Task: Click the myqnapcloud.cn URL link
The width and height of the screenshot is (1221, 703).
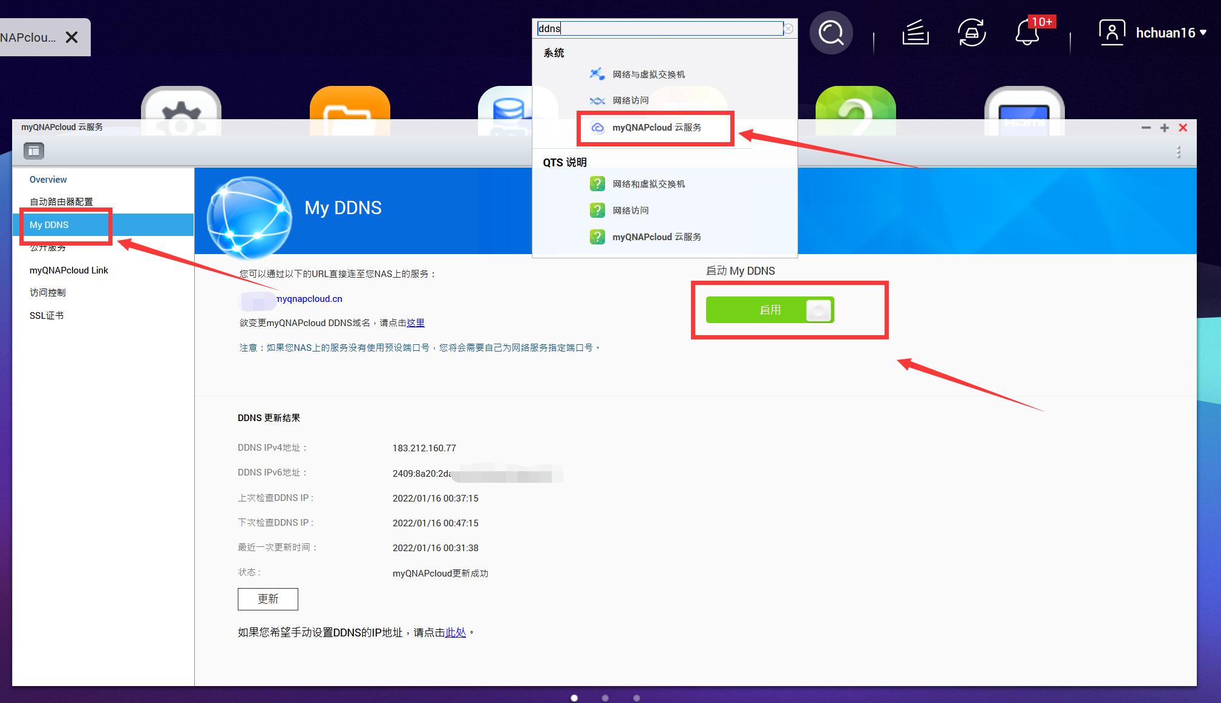Action: [308, 299]
